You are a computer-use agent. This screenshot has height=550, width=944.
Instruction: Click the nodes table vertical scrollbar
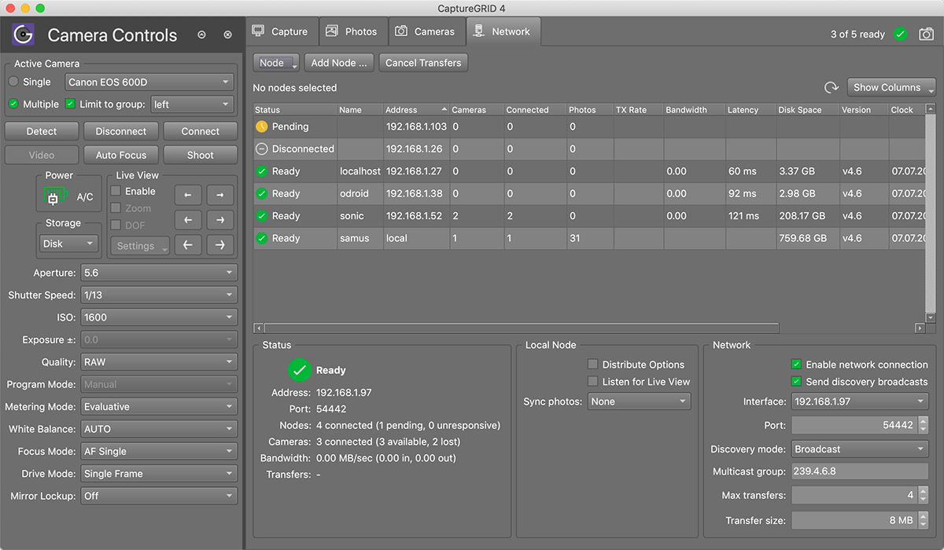coord(931,212)
